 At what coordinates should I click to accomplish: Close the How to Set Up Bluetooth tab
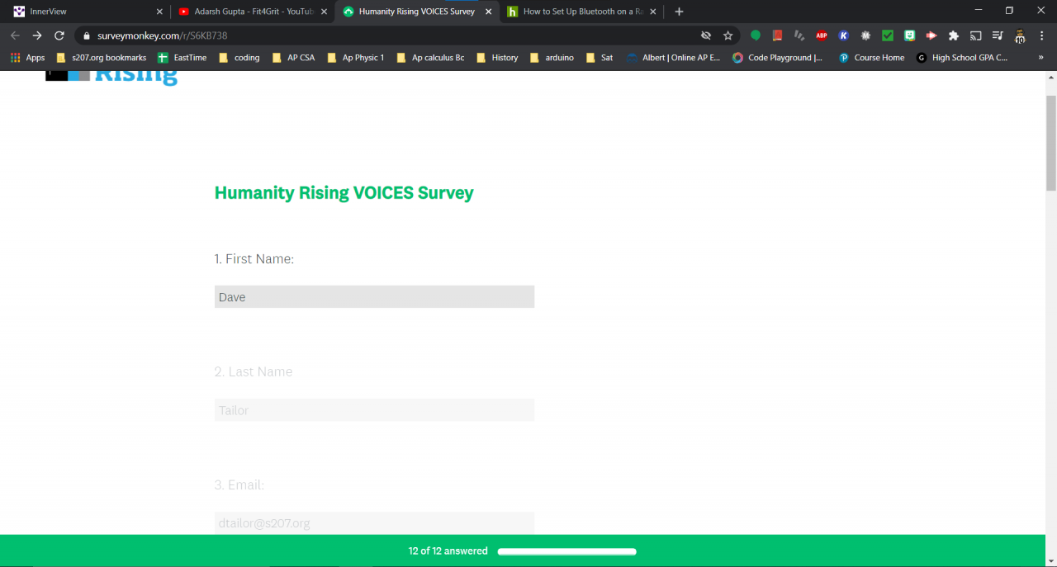pyautogui.click(x=653, y=12)
